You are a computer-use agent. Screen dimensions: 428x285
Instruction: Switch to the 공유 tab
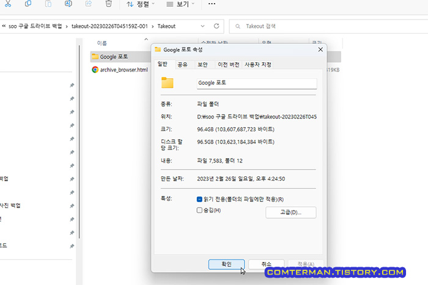point(182,65)
